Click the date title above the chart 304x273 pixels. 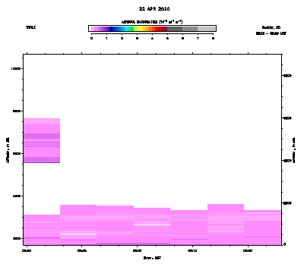point(154,9)
